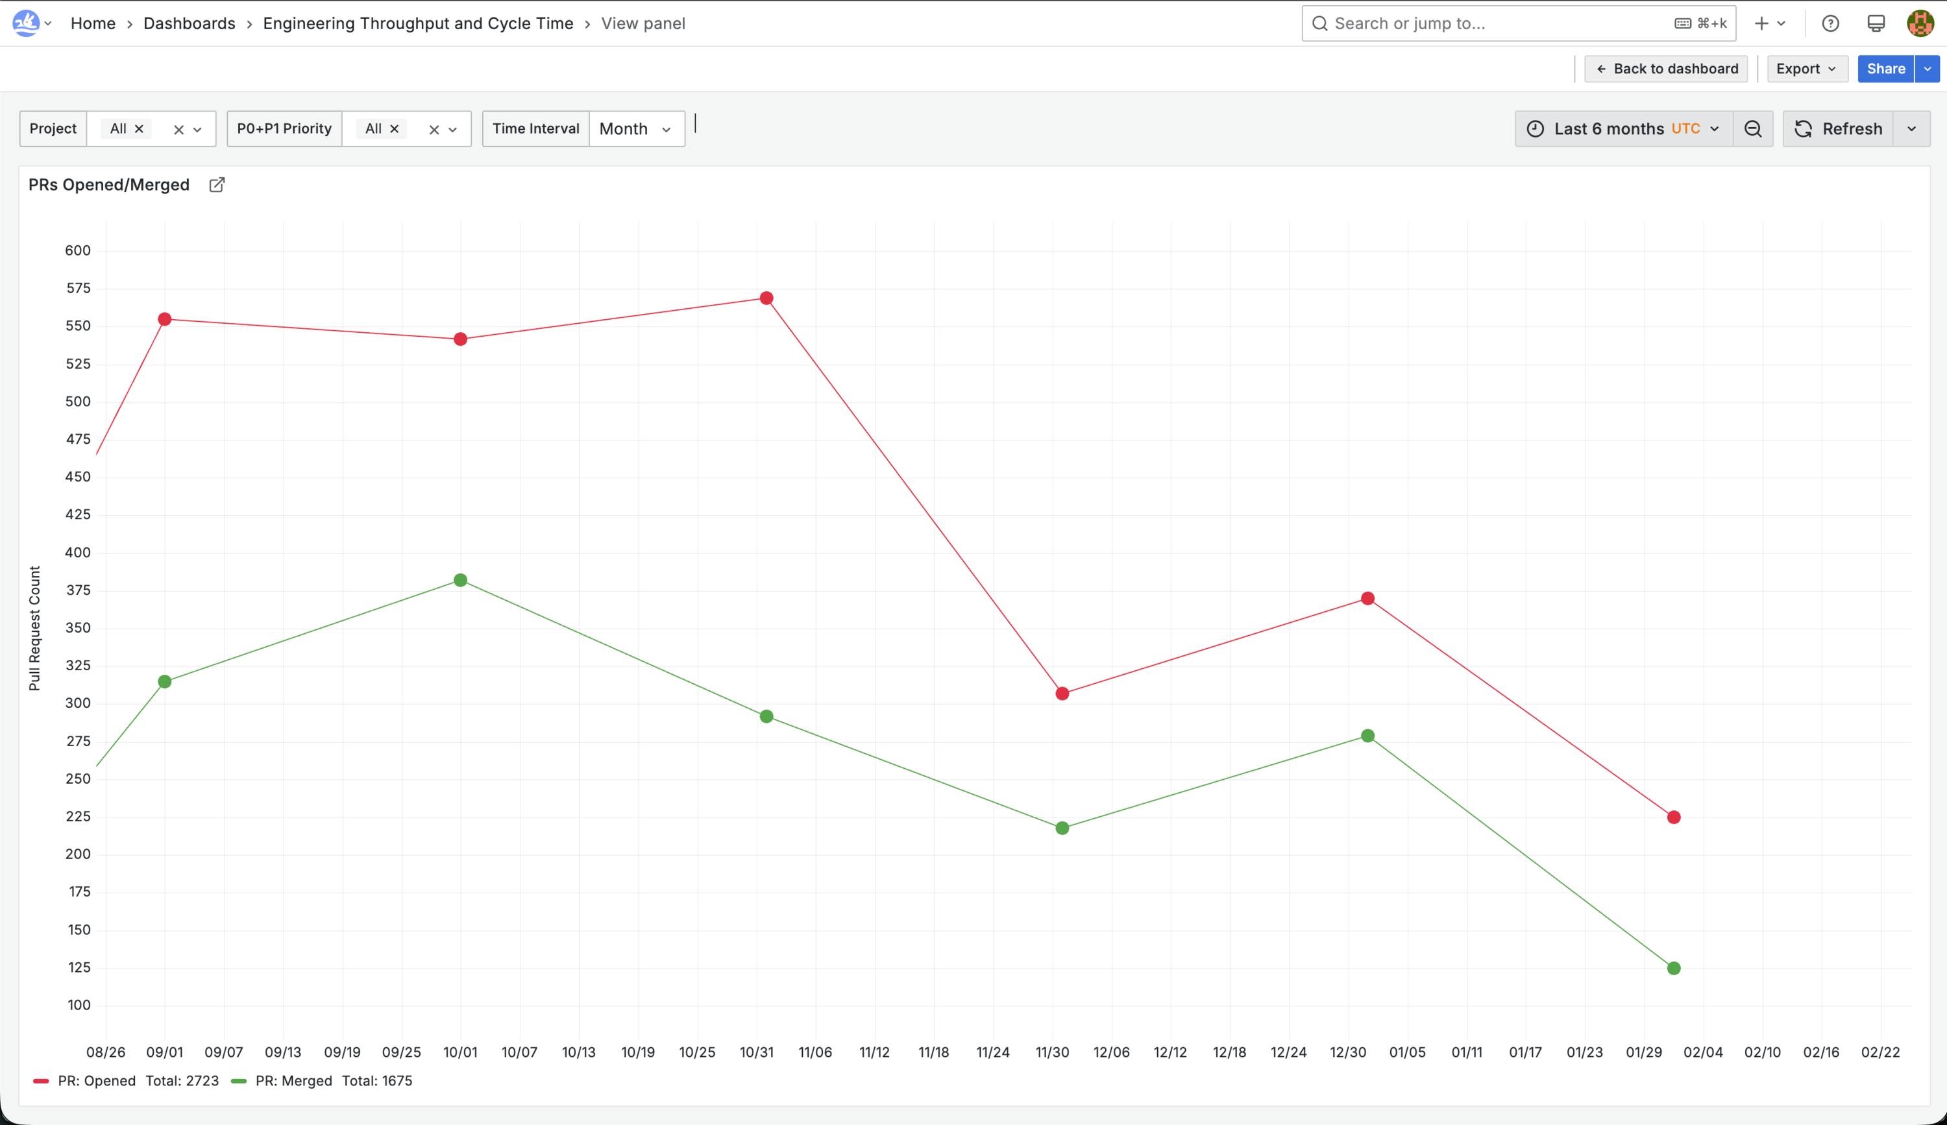
Task: Expand the Time Interval Month dropdown
Action: click(637, 129)
